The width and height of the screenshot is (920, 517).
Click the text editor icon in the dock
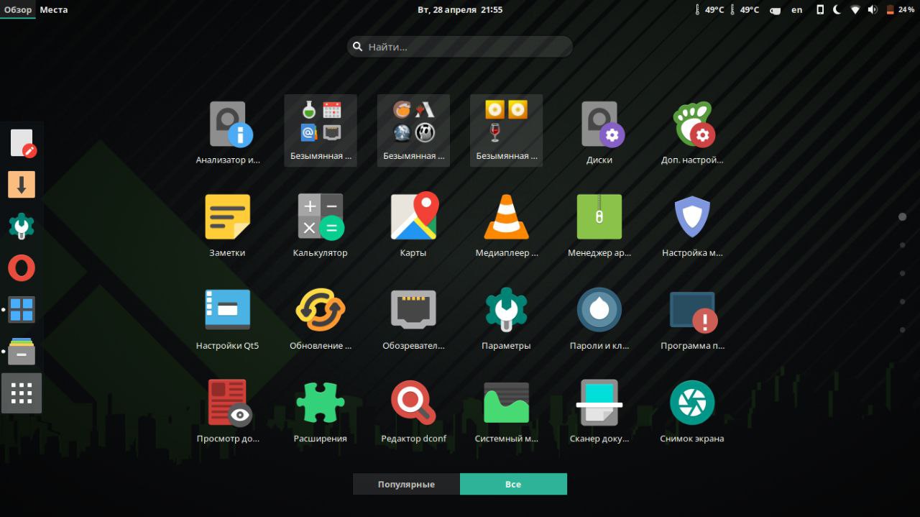(22, 143)
